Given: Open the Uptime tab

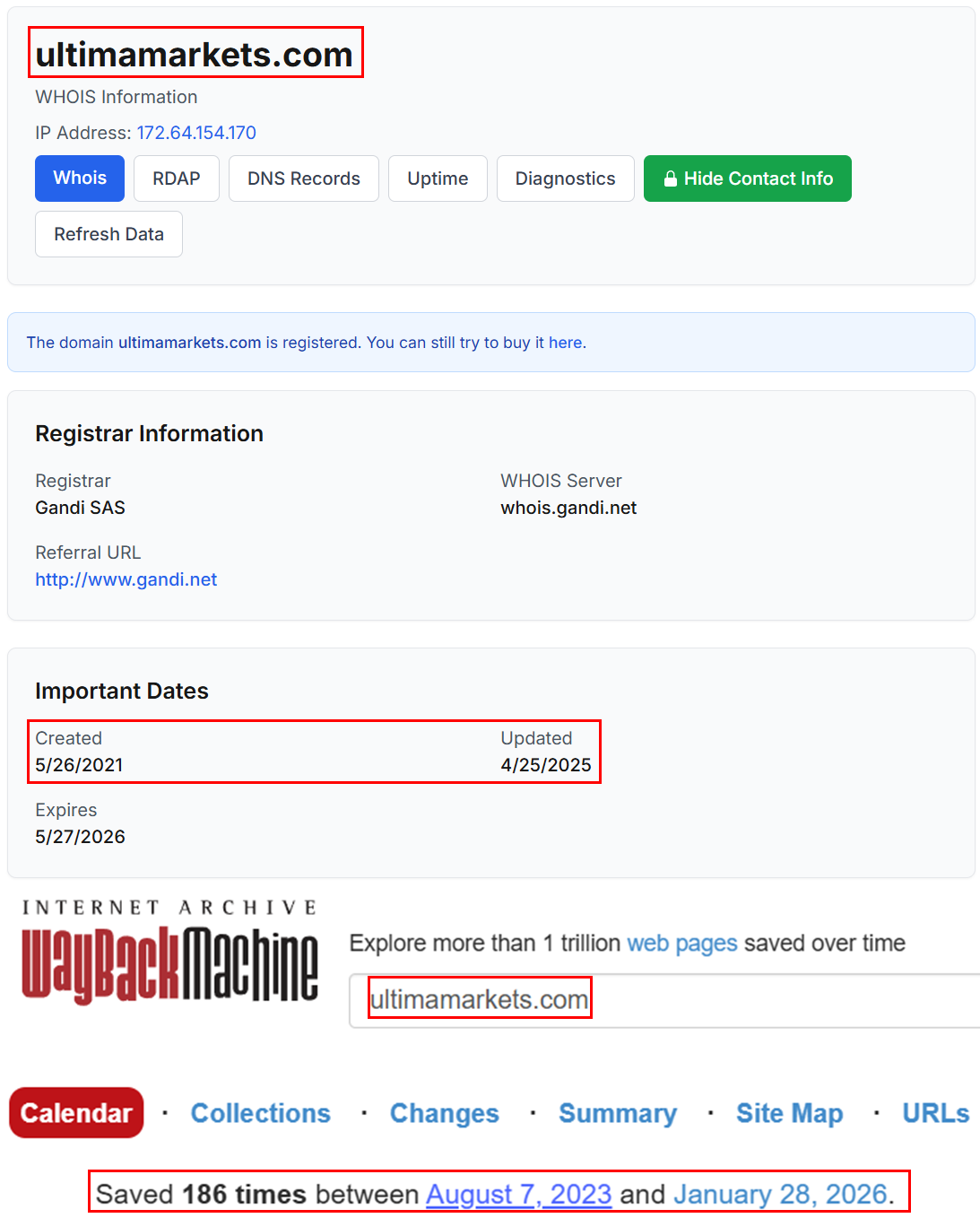Looking at the screenshot, I should tap(438, 178).
